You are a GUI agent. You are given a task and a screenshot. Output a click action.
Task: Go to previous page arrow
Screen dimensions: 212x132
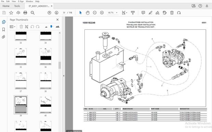click(49, 13)
